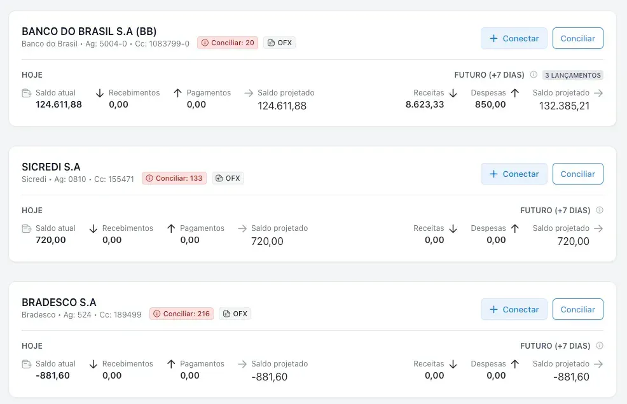The height and width of the screenshot is (404, 627).
Task: Reconcile the Bradesco S.A account
Action: (577, 309)
